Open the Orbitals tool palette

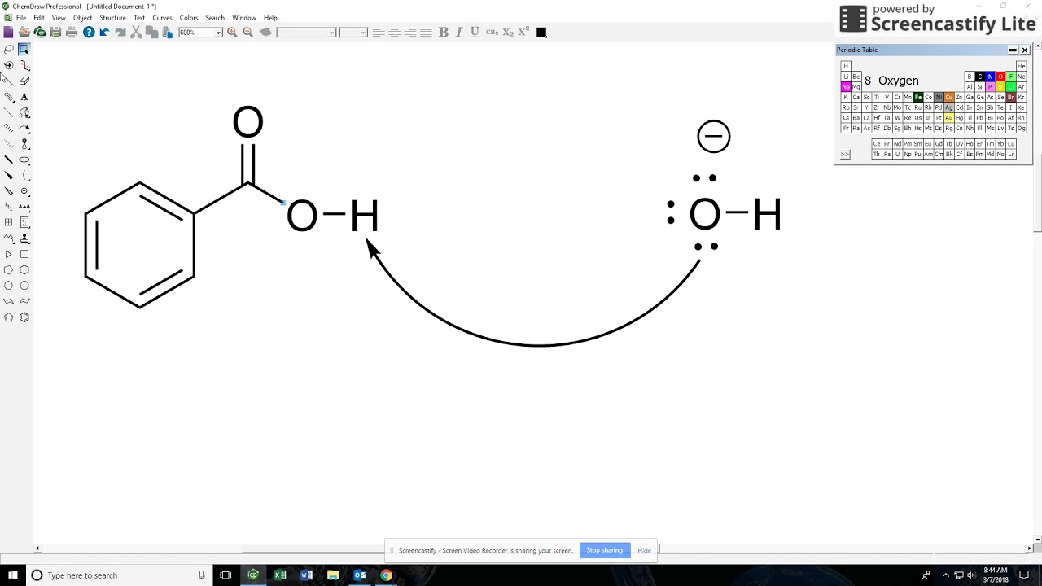pos(24,143)
